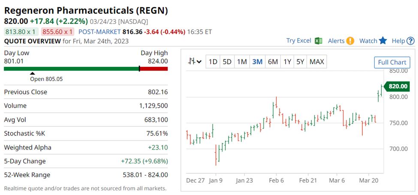The width and height of the screenshot is (418, 195).
Task: Click the Dec 27 date on chart axis
Action: click(195, 180)
